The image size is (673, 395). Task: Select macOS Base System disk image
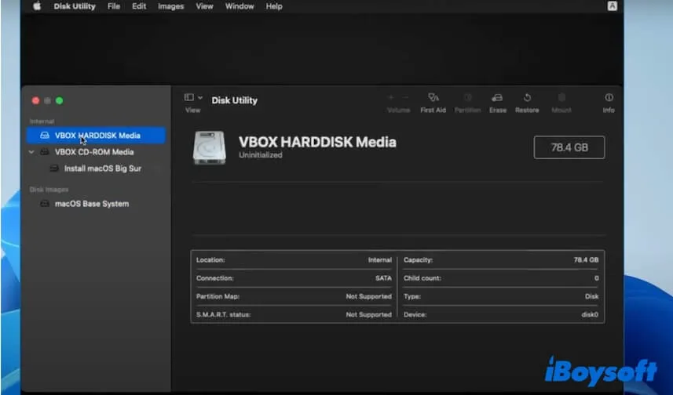pos(91,204)
